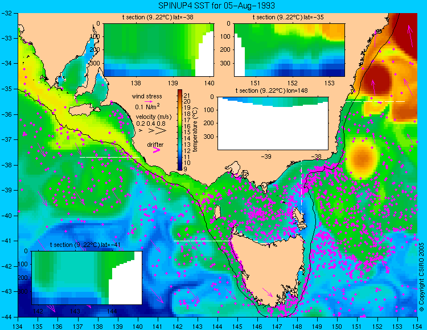Click the largest velocity arrowhead for 0.8
Image resolution: width=427 pixels, height=330 pixels.
161,131
